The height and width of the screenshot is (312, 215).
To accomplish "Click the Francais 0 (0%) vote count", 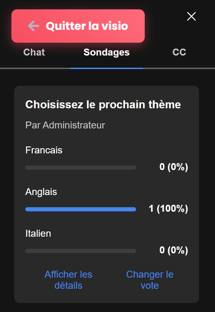I will click(x=173, y=167).
